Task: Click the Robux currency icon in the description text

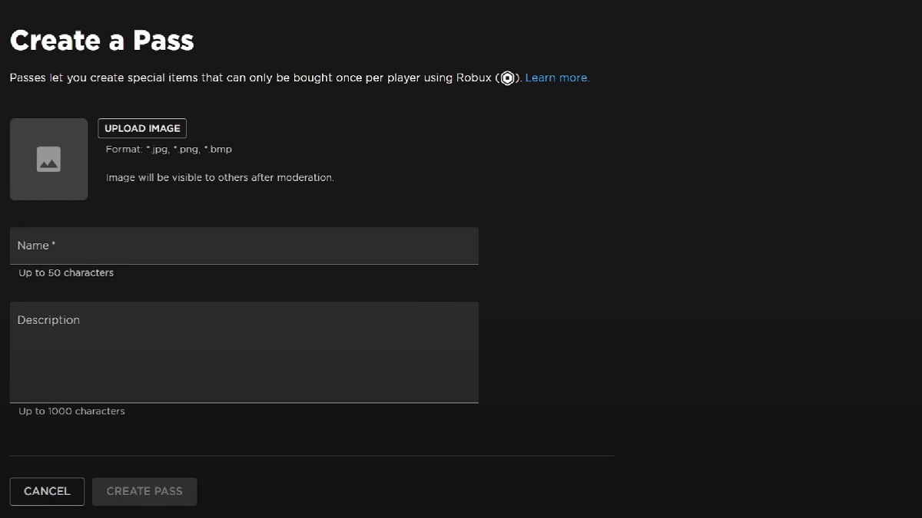Action: [507, 78]
